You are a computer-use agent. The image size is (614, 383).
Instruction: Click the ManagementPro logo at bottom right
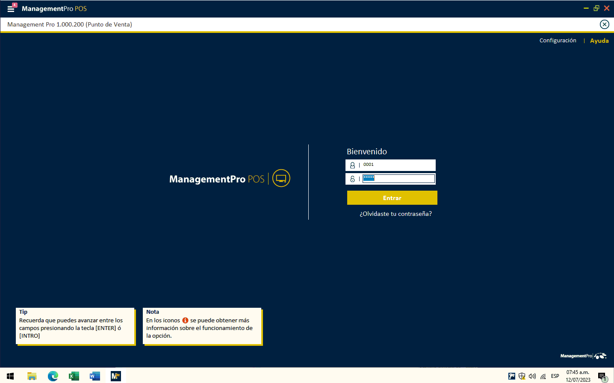[x=583, y=356]
